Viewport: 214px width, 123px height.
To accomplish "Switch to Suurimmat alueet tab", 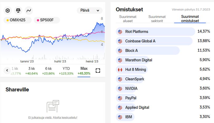I will click(128, 19).
